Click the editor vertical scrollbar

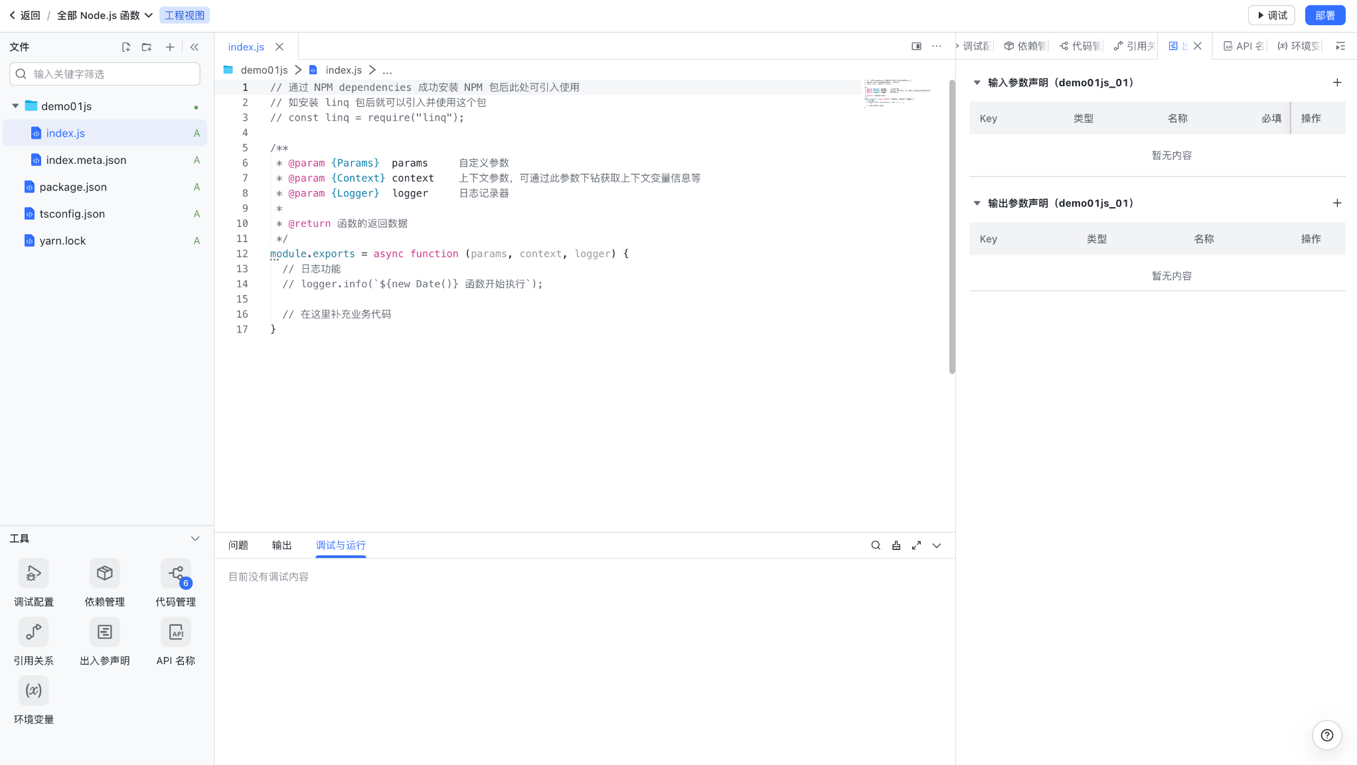click(x=952, y=227)
